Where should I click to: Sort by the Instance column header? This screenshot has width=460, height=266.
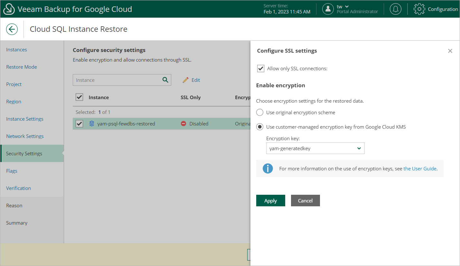[x=99, y=97]
